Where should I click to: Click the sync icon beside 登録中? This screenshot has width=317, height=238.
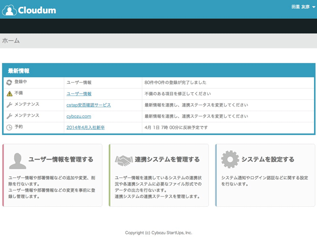pyautogui.click(x=9, y=82)
